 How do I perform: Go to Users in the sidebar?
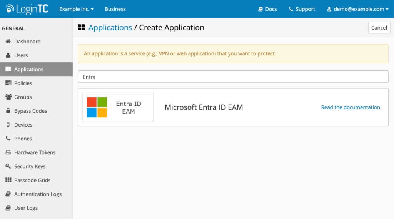click(x=37, y=55)
